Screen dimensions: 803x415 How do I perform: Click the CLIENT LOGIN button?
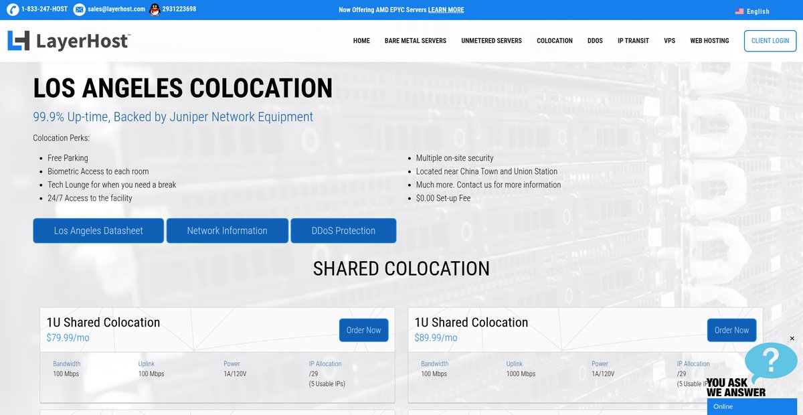click(x=770, y=41)
